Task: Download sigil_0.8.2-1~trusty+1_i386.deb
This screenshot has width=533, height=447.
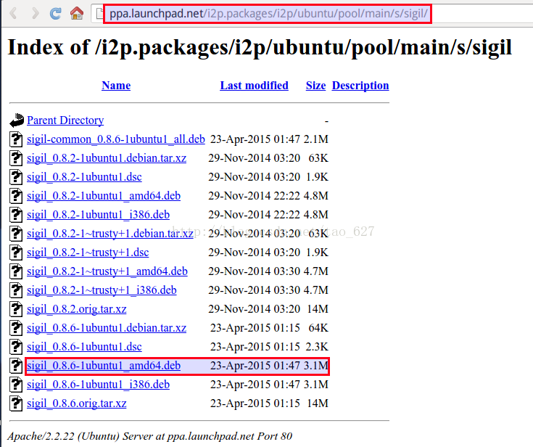Action: pos(102,290)
